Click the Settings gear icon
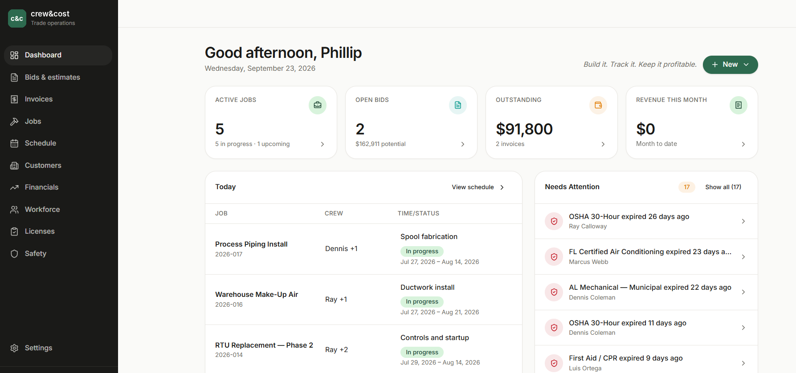The image size is (796, 373). point(14,348)
